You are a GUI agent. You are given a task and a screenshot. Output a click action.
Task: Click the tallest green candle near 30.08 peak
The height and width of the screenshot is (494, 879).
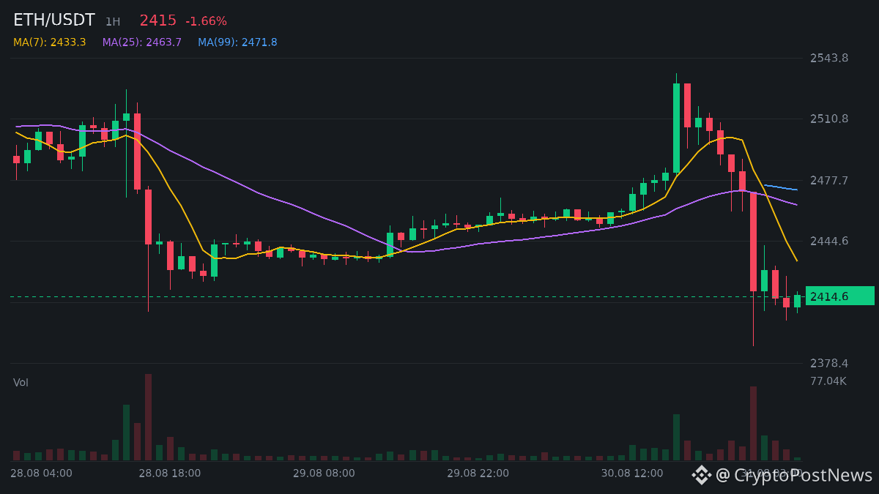click(x=676, y=127)
